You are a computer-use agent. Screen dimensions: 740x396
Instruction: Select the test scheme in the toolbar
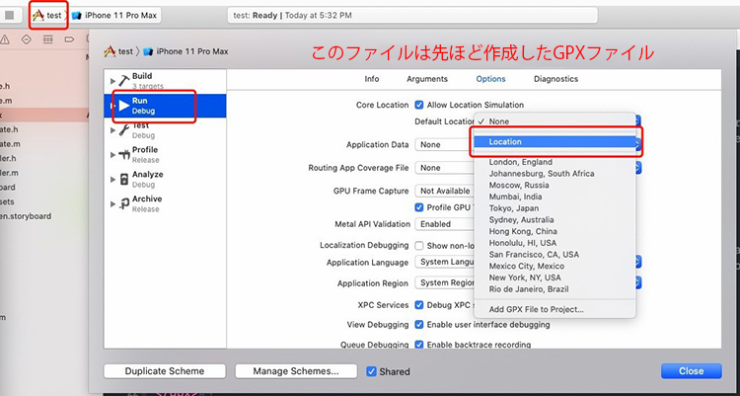47,15
